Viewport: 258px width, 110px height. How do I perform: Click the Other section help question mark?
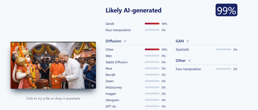point(189,61)
